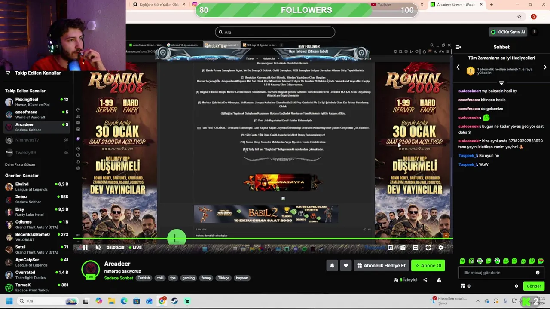Open the KICKs gift shop icon

pos(463,286)
